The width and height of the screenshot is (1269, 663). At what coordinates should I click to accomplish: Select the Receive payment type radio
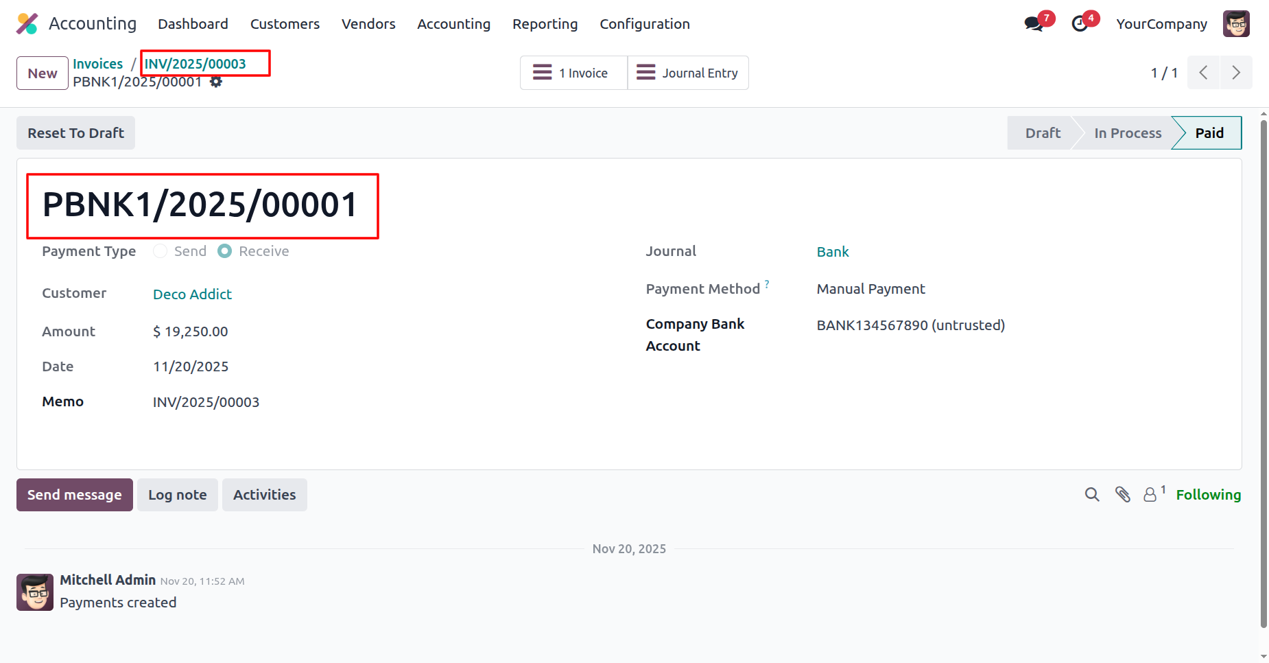tap(225, 251)
